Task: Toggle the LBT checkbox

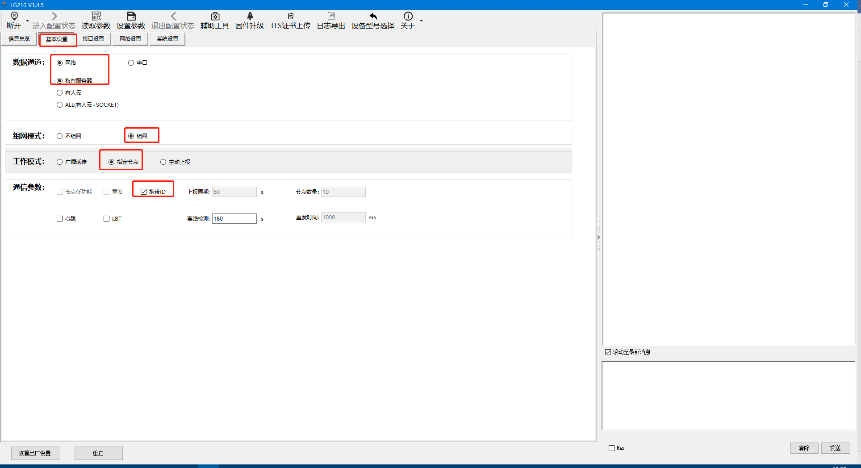Action: (107, 219)
